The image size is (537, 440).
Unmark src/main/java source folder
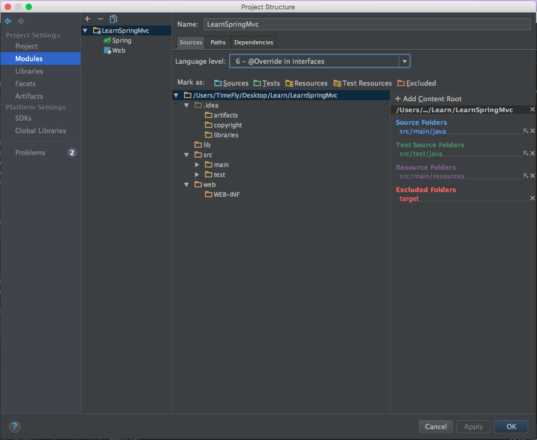pyautogui.click(x=532, y=130)
